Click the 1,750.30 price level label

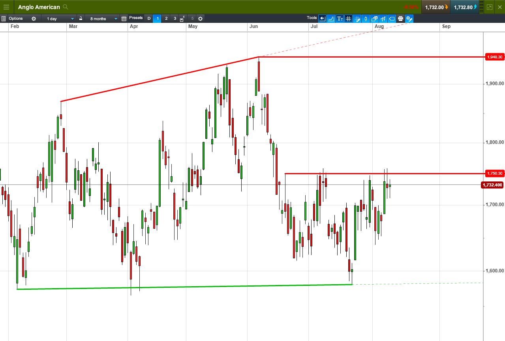tap(495, 173)
